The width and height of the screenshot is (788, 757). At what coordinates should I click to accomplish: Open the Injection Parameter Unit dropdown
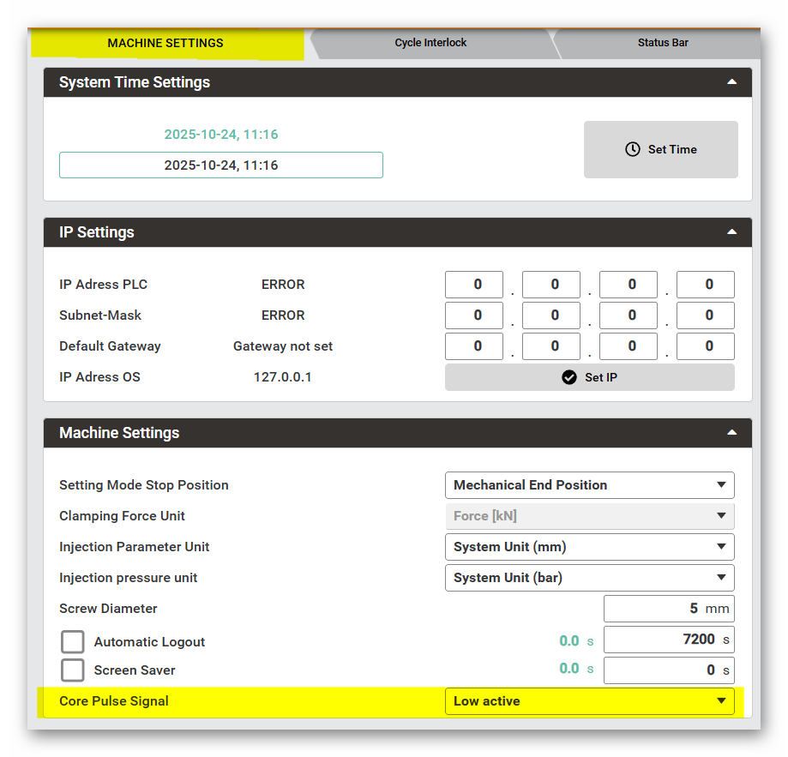[589, 547]
